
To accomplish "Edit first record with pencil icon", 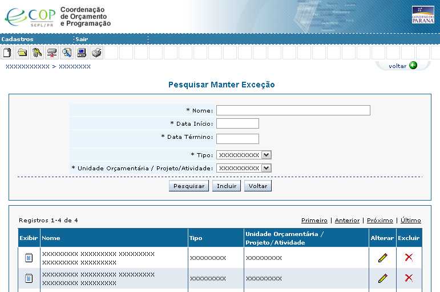I will pos(382,258).
